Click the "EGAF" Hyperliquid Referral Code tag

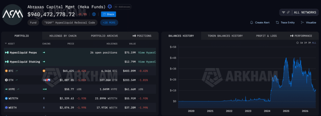[70, 22]
